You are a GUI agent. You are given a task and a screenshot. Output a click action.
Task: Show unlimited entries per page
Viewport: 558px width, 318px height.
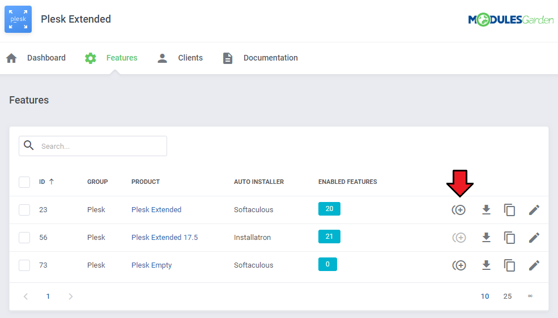[530, 296]
